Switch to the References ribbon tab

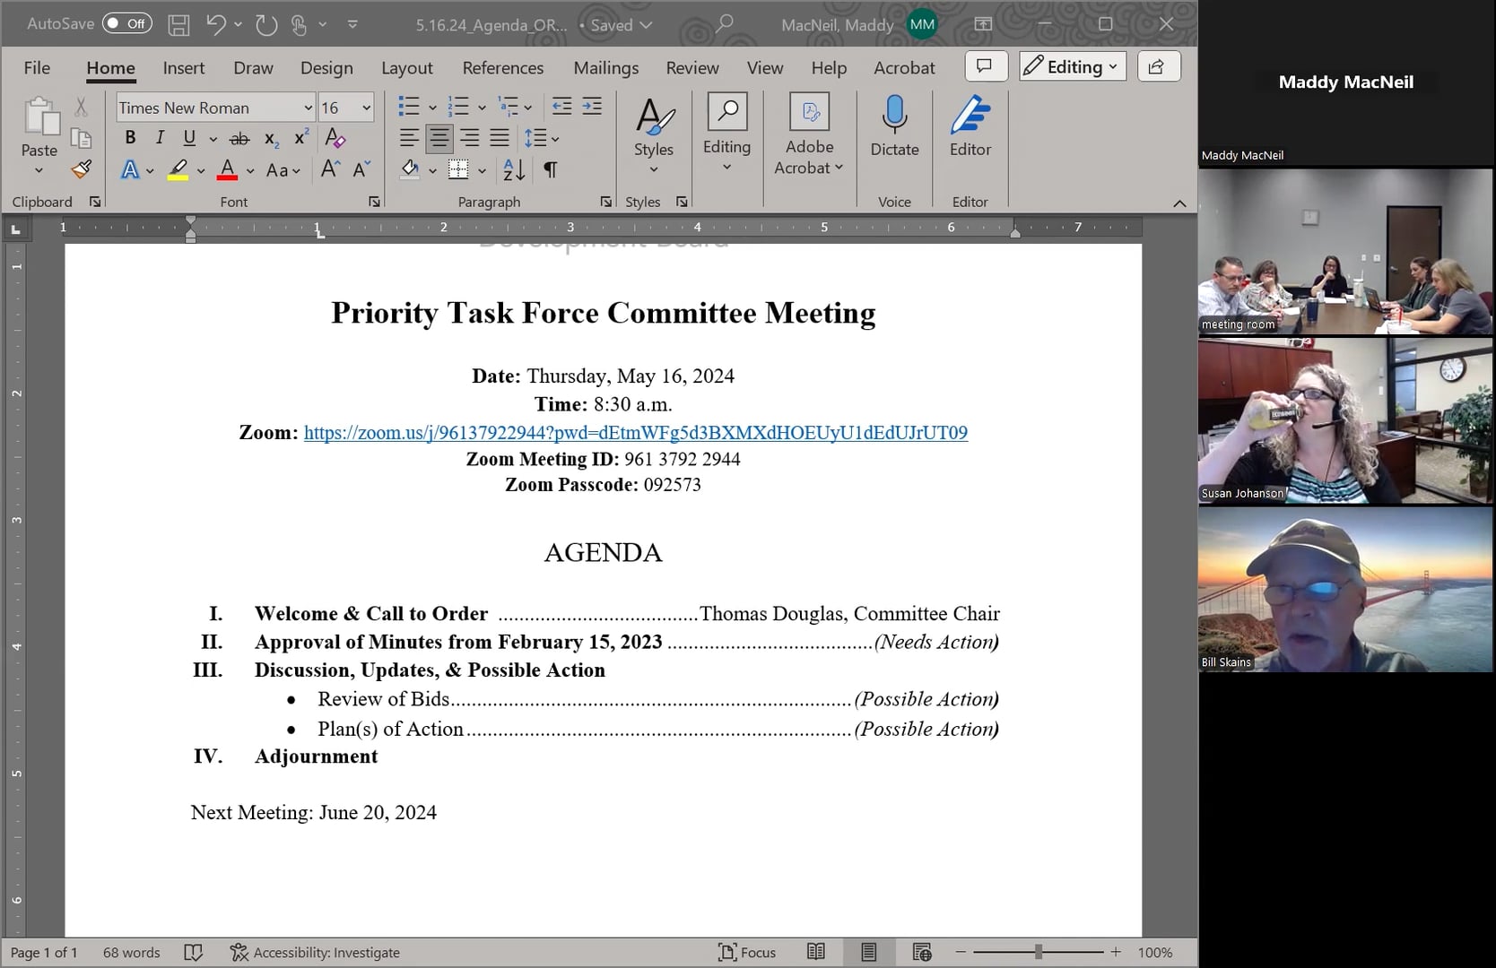[x=503, y=67]
